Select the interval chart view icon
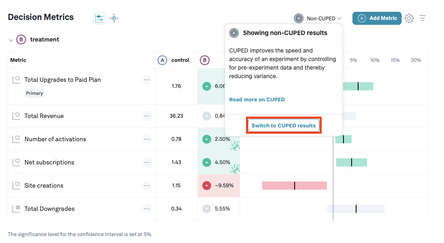Image resolution: width=444 pixels, height=243 pixels. (x=99, y=18)
